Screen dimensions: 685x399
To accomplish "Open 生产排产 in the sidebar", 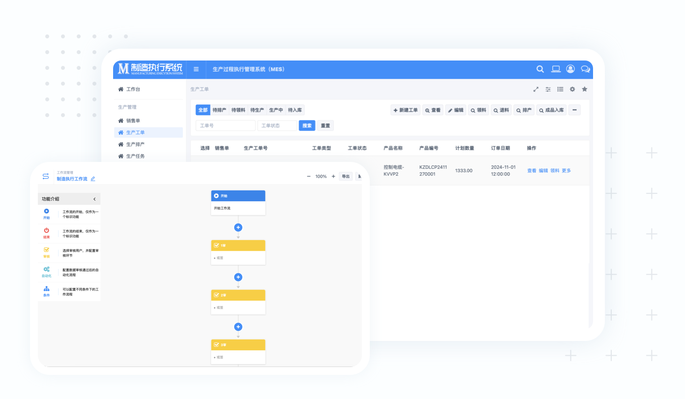I will pos(135,145).
